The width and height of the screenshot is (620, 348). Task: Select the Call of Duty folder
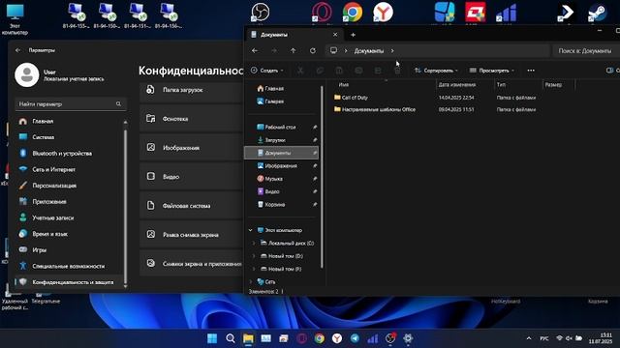coord(351,98)
